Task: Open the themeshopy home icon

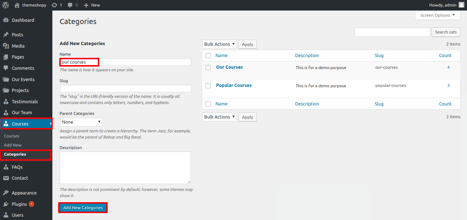Action: coord(17,5)
